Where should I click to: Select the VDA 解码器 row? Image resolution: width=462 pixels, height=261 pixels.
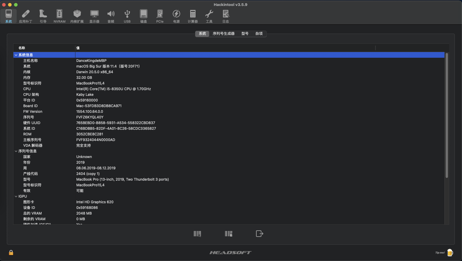tap(229, 146)
